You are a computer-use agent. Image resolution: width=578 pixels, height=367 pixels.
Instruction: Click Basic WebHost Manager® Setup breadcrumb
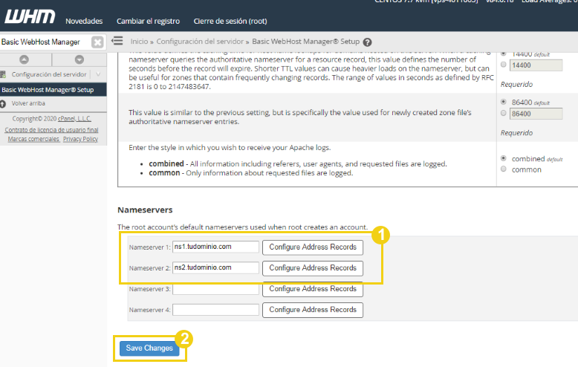coord(305,42)
